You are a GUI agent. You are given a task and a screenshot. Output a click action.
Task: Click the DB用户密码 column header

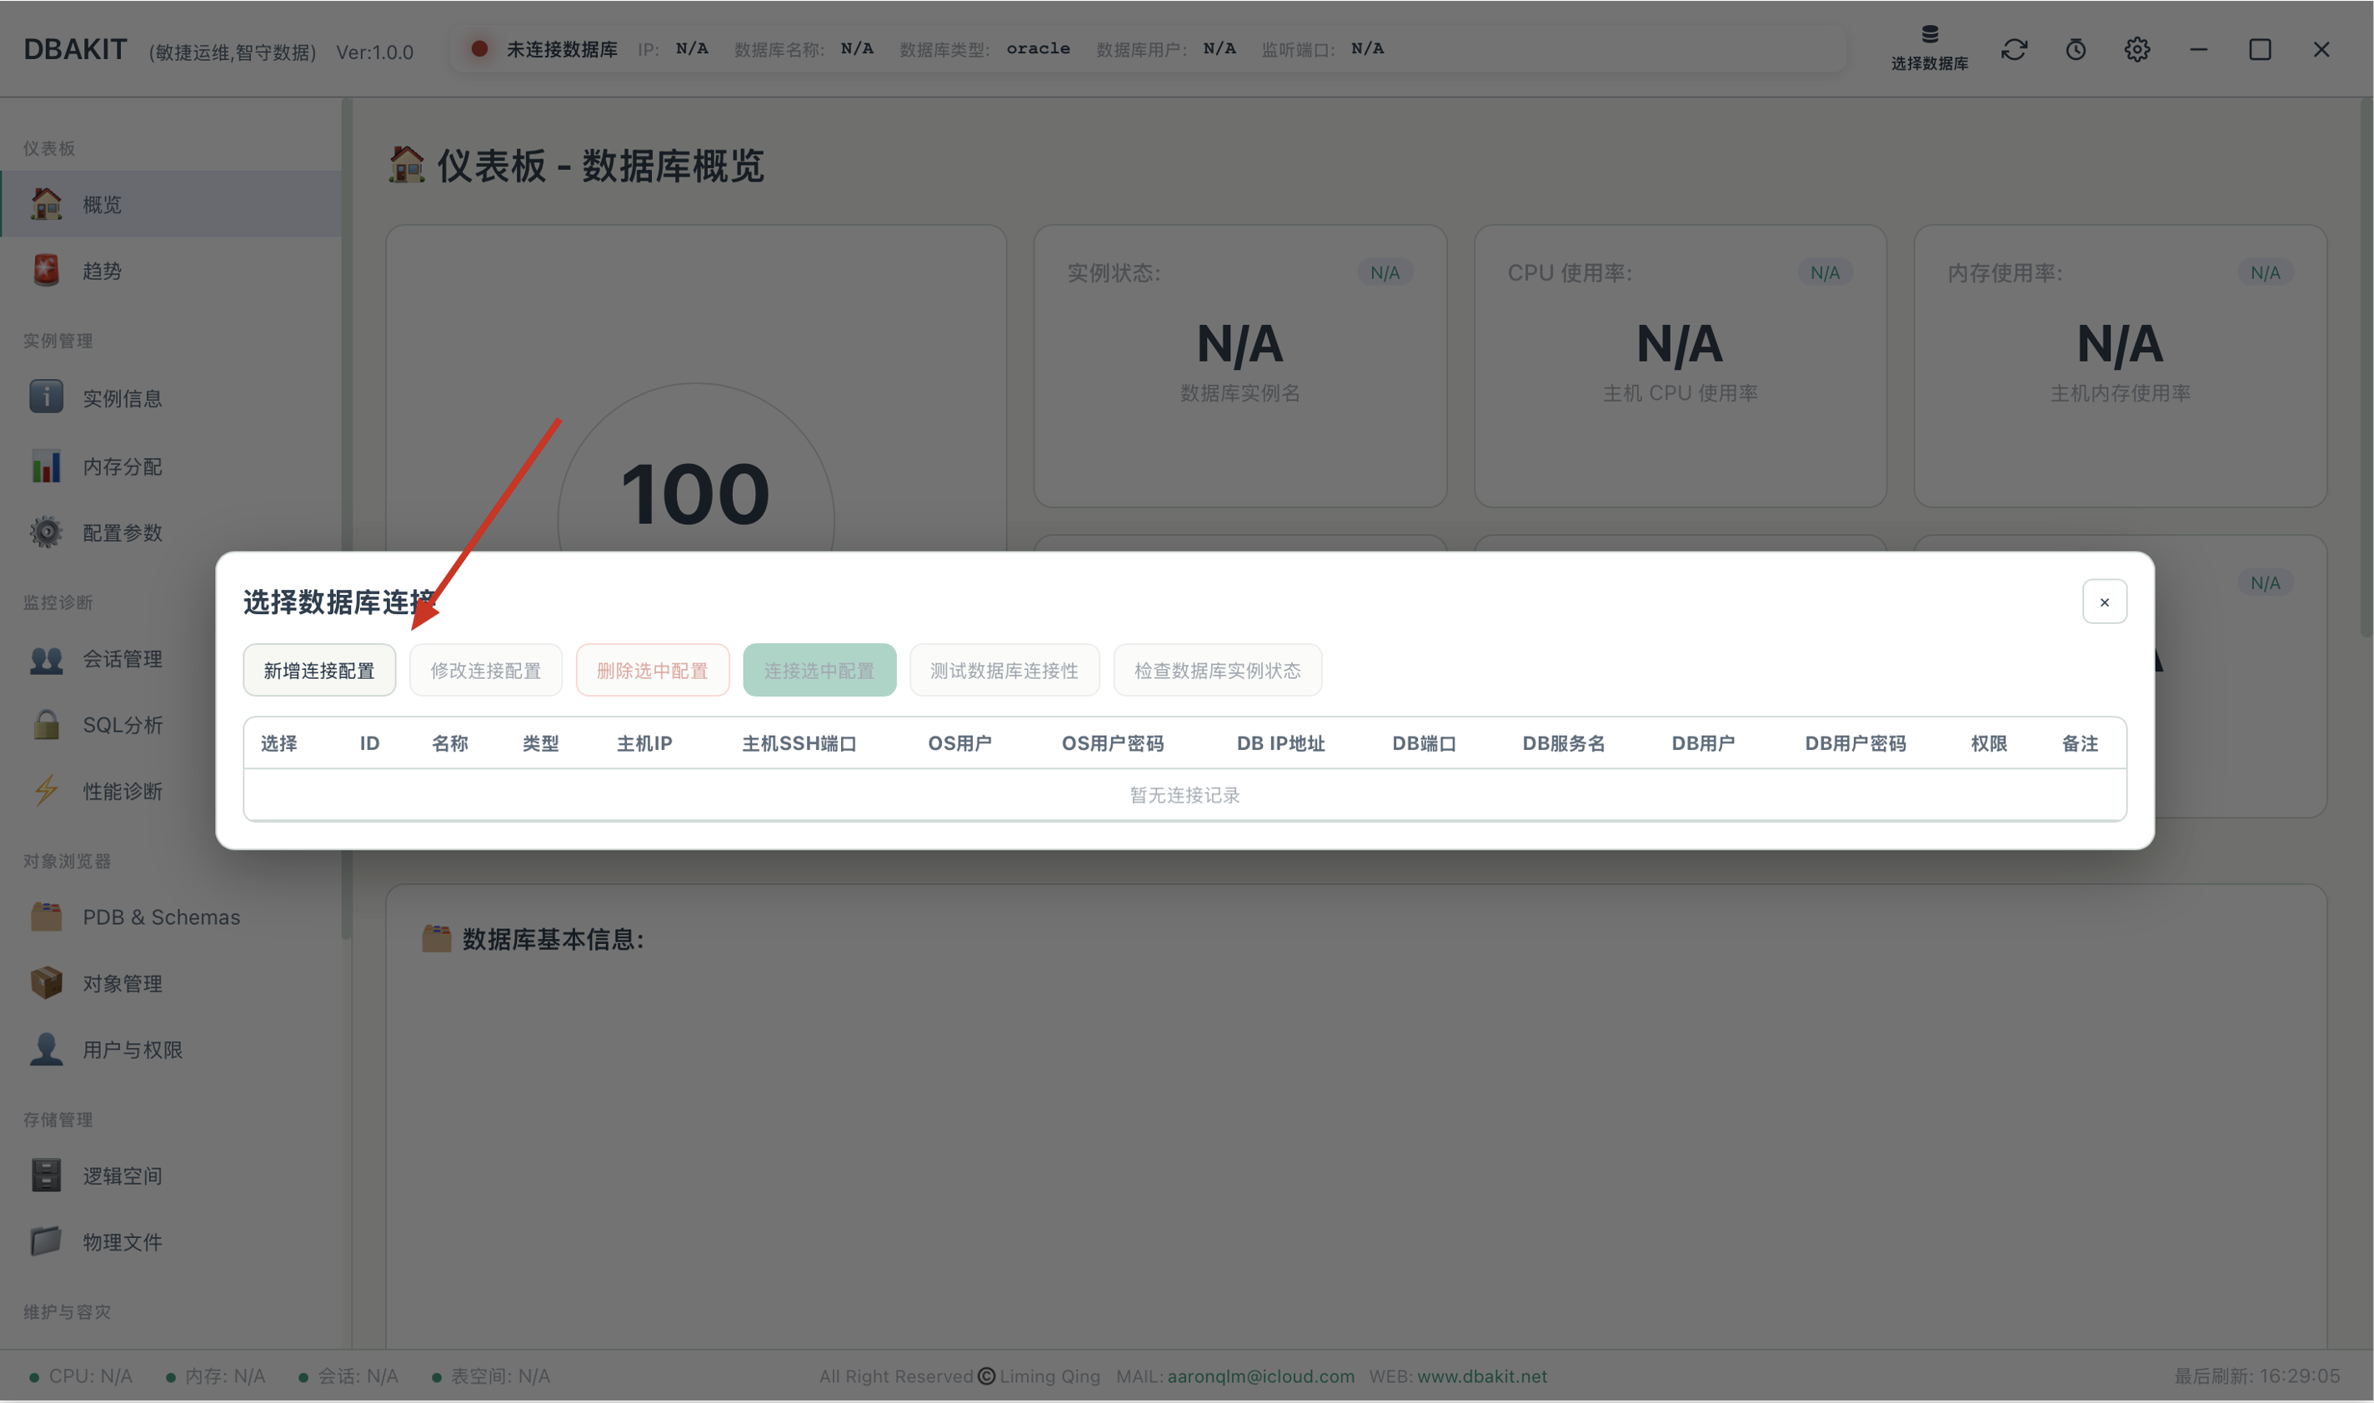1855,743
